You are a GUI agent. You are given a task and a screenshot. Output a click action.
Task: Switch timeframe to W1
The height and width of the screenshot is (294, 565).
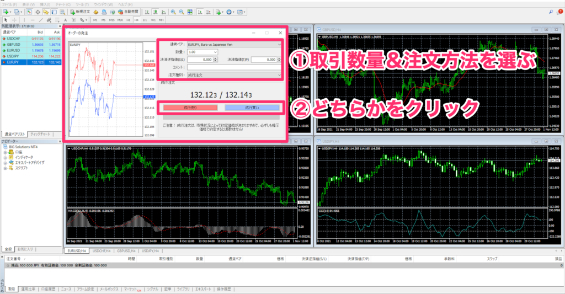(153, 20)
